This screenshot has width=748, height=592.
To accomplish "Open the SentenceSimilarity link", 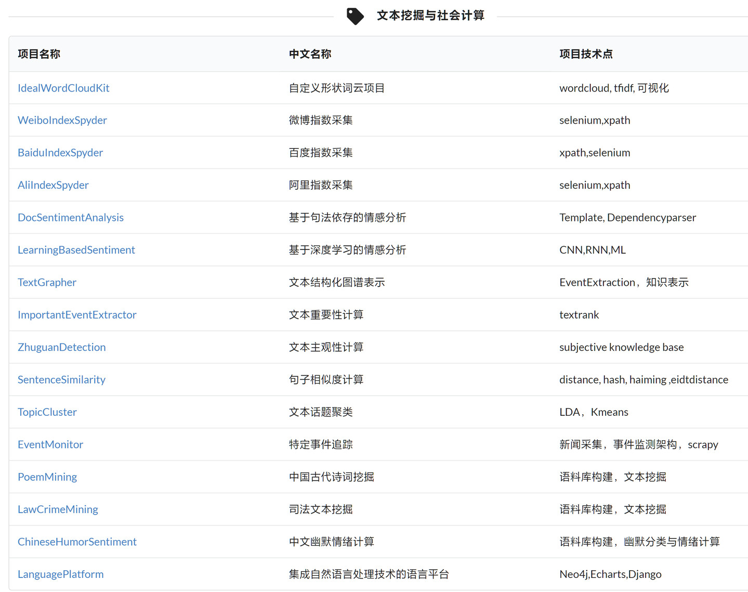I will pos(61,379).
